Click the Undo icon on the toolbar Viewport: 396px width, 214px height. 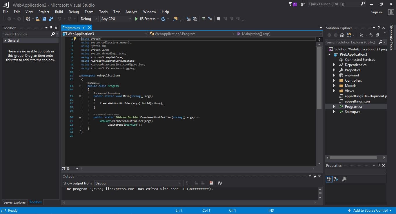point(60,19)
